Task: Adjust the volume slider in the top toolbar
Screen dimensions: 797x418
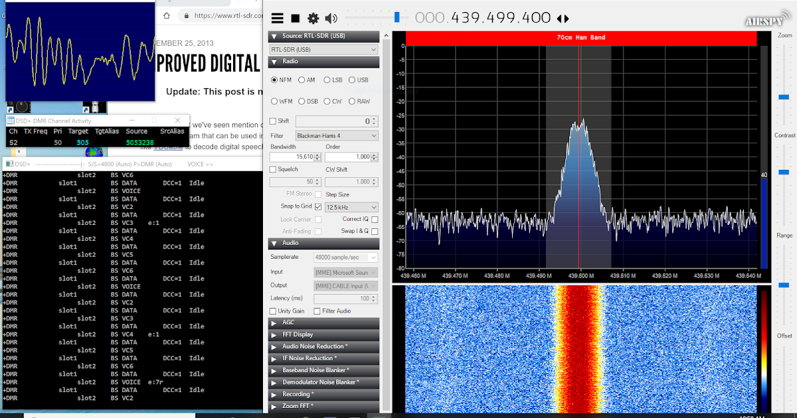Action: pyautogui.click(x=397, y=17)
